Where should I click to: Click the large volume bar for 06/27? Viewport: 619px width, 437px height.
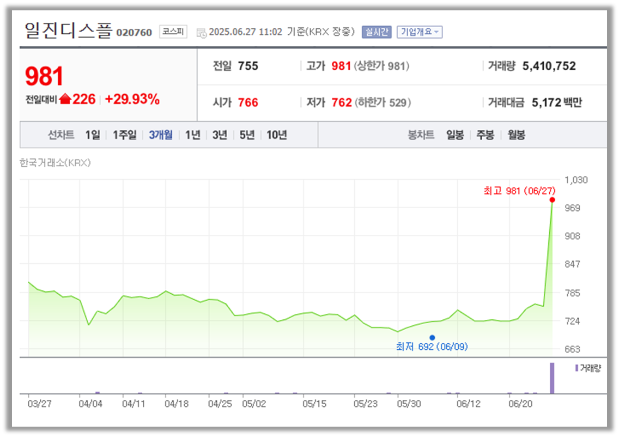(553, 378)
